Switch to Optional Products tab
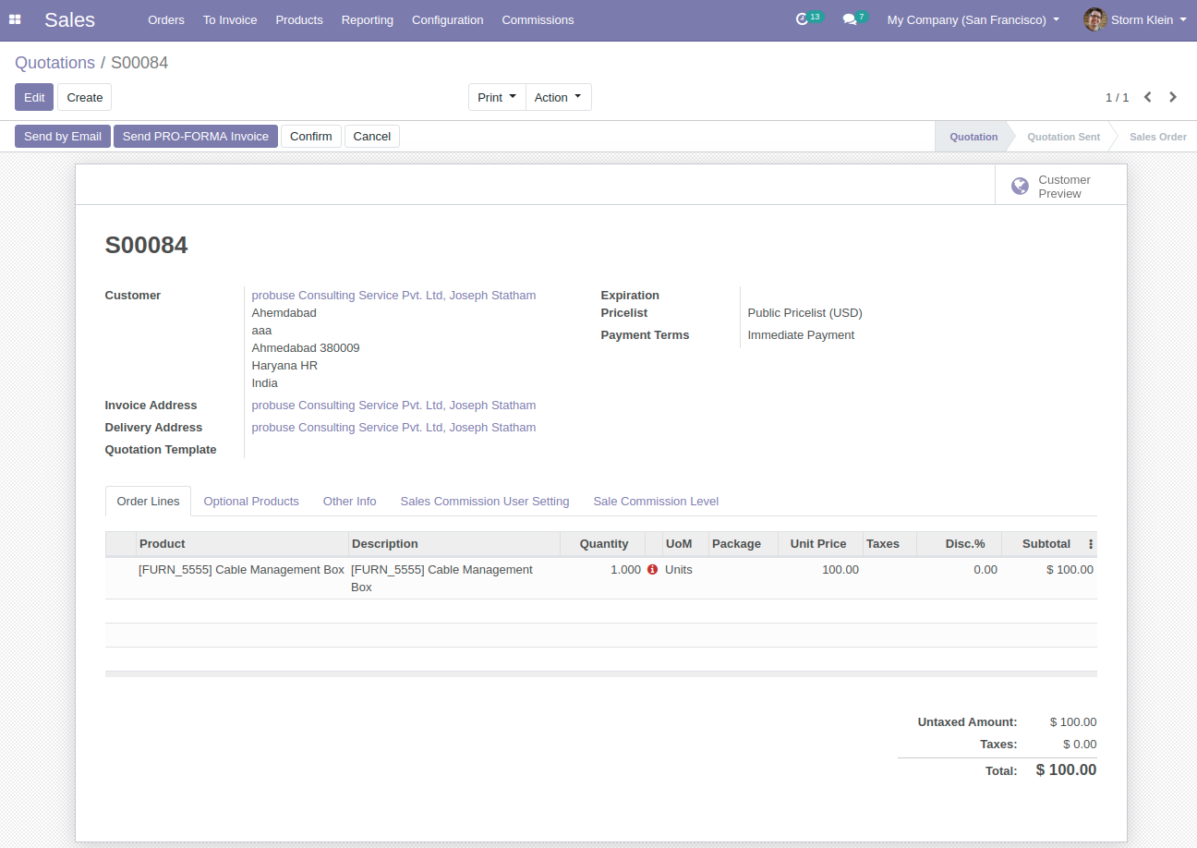Viewport: 1197px width, 848px height. pos(251,501)
